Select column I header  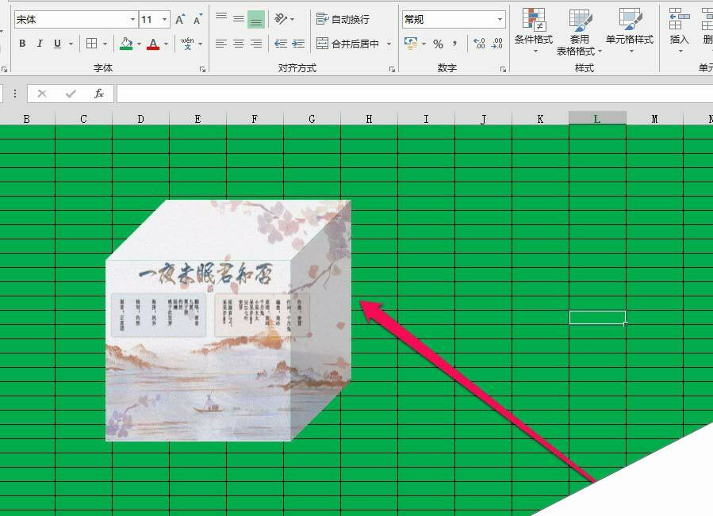click(x=426, y=119)
